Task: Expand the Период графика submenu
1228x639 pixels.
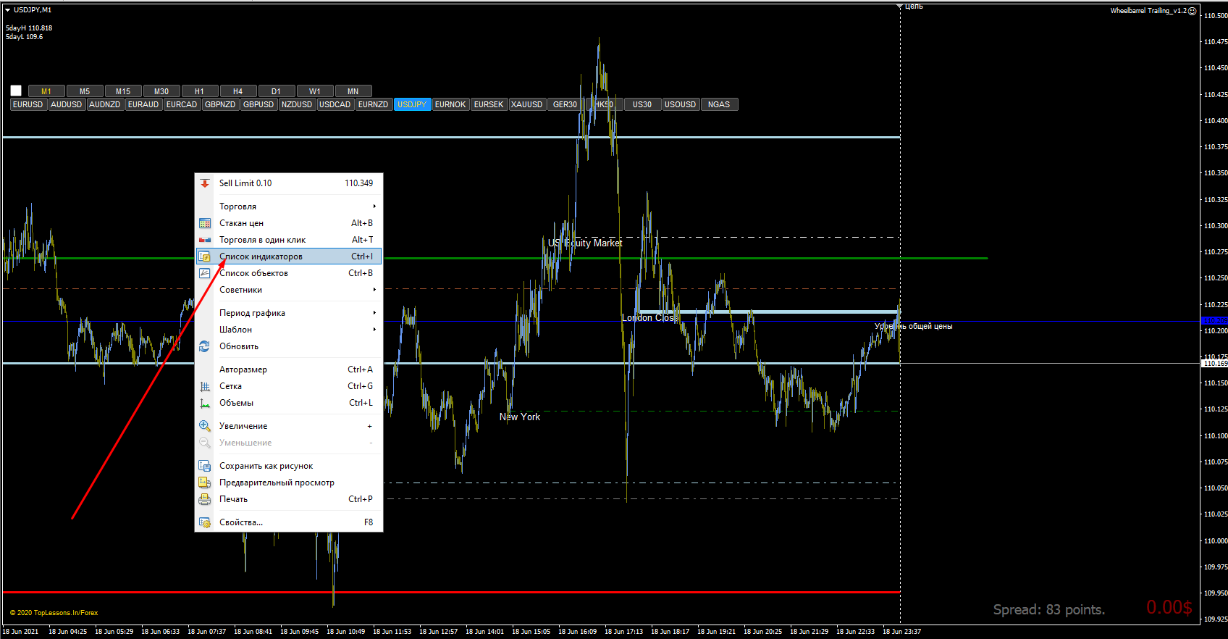Action: tap(288, 313)
